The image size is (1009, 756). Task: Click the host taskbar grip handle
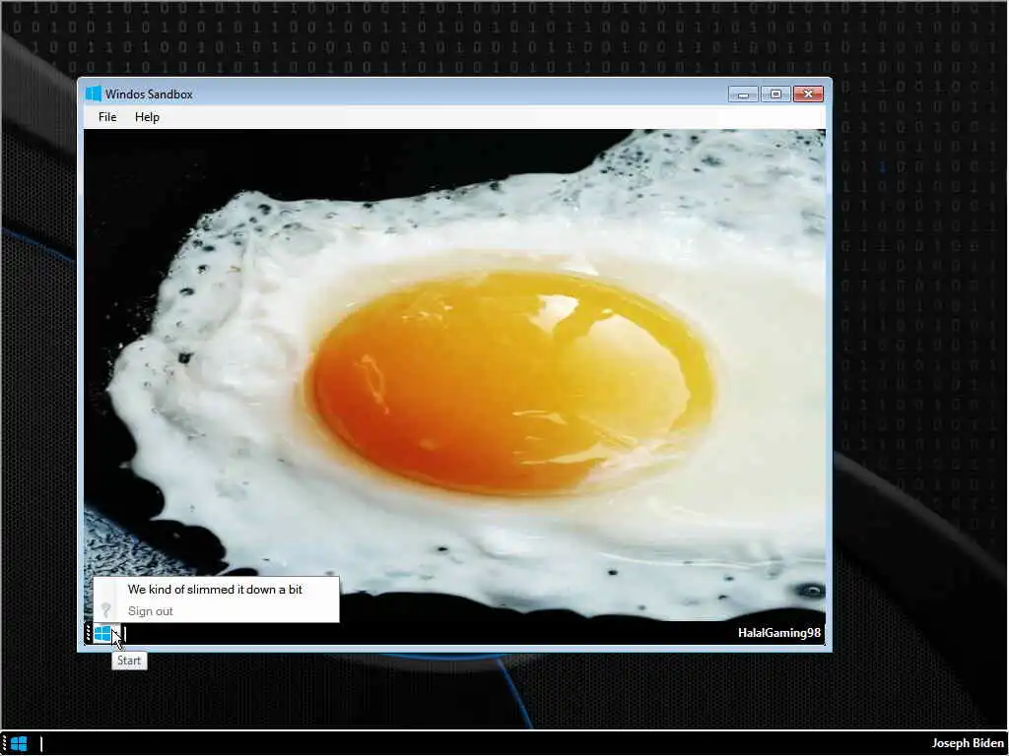point(5,744)
